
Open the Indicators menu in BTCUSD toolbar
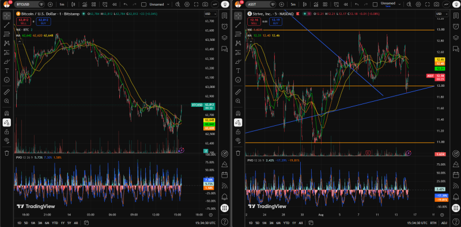(85, 5)
